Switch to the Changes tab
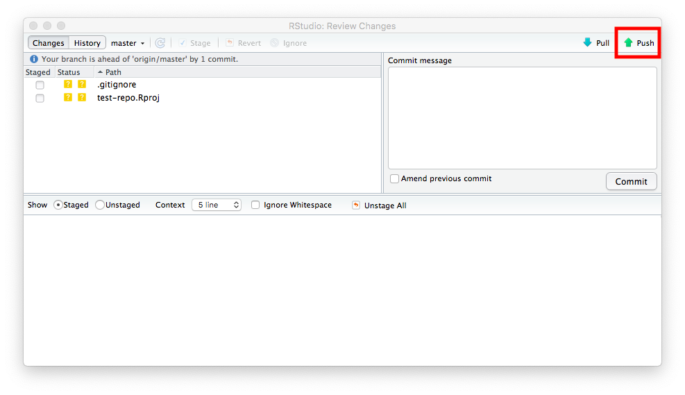This screenshot has width=685, height=395. click(49, 43)
